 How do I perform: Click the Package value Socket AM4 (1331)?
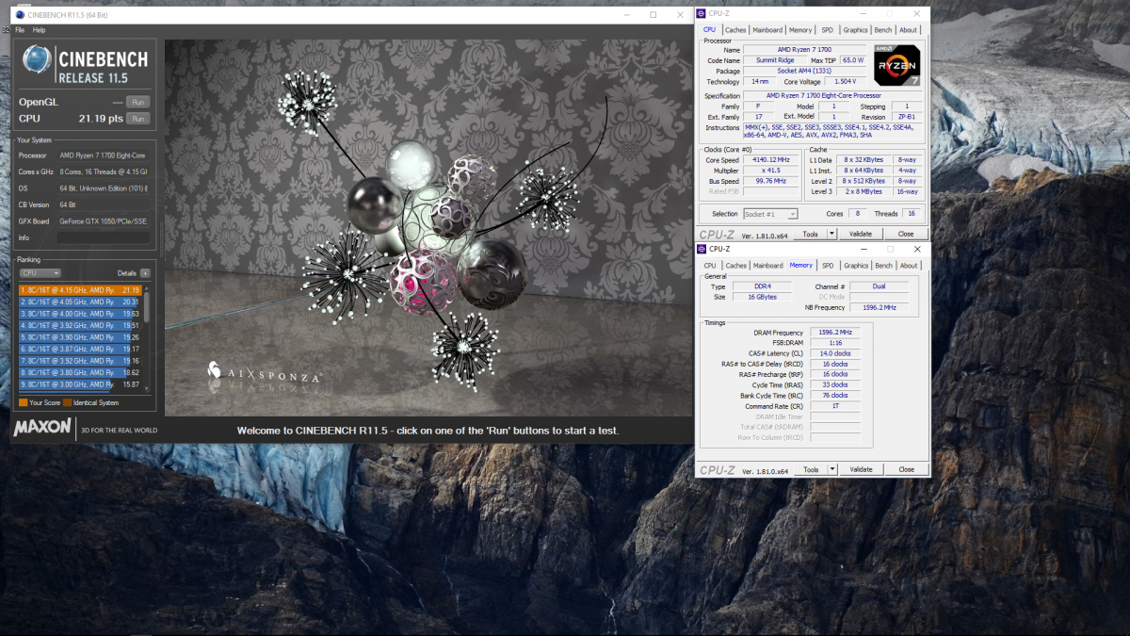[x=805, y=72]
